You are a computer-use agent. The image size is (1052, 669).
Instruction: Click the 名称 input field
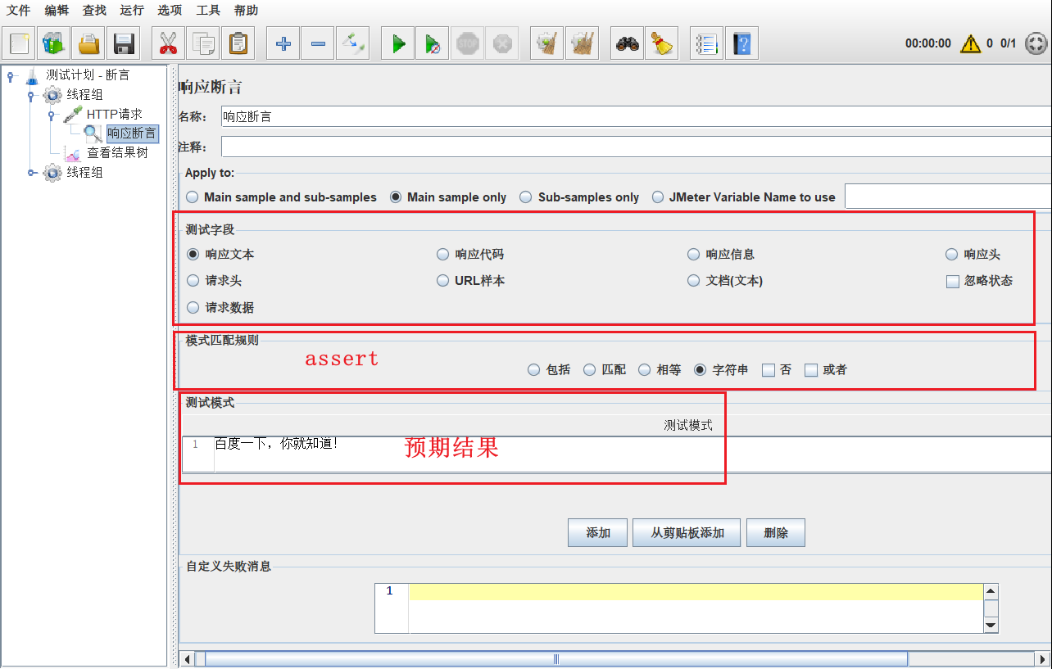(x=637, y=116)
